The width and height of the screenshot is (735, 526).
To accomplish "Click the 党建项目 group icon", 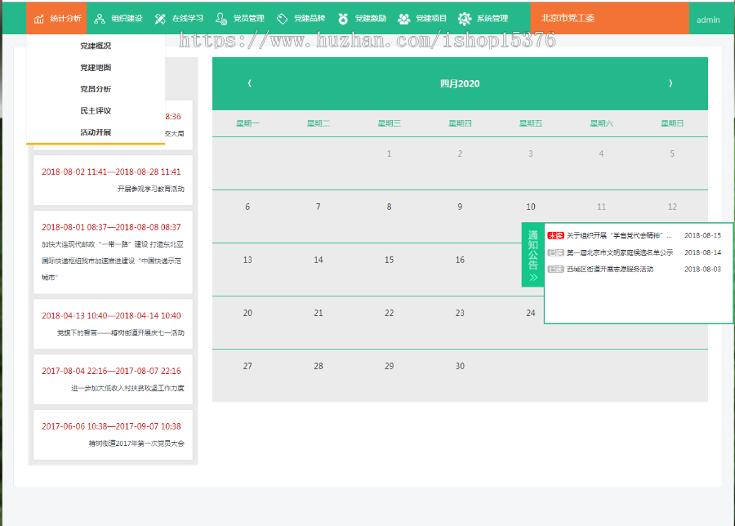I will (x=403, y=19).
